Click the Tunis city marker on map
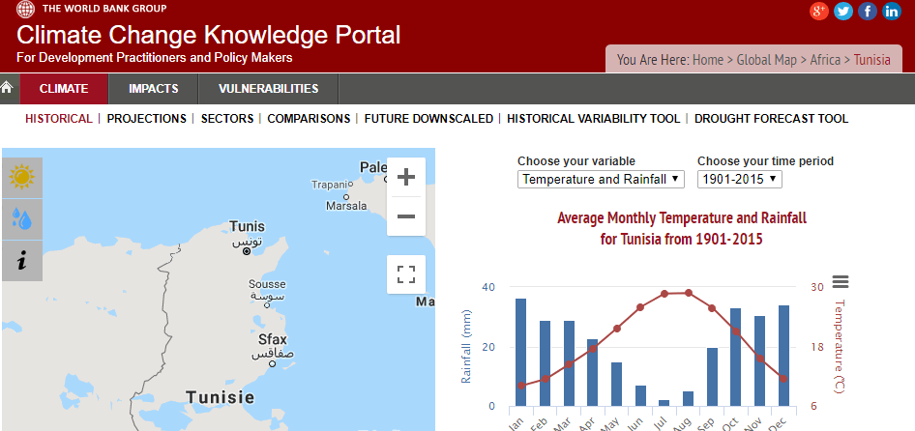Image resolution: width=915 pixels, height=431 pixels. pyautogui.click(x=247, y=251)
